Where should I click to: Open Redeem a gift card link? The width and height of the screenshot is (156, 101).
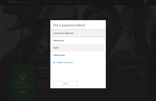[x=65, y=63]
